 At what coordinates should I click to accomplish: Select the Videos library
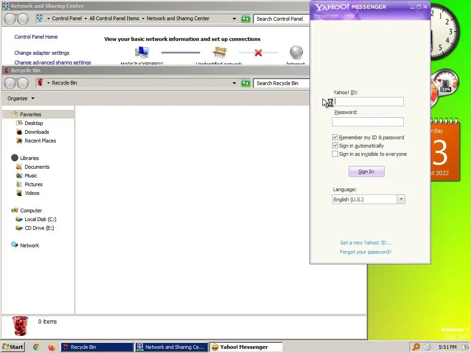32,193
